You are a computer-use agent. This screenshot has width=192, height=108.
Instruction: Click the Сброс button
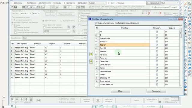(120, 91)
